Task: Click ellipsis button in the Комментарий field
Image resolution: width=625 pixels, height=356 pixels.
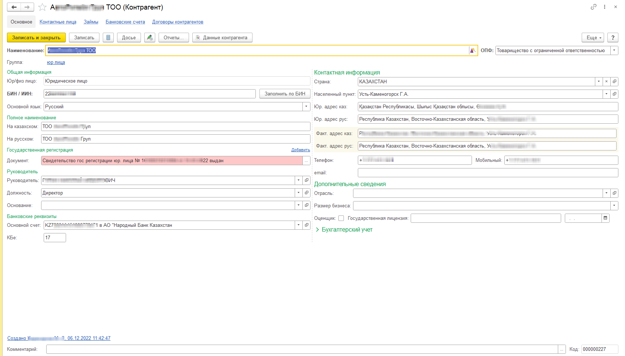Action: coord(562,349)
